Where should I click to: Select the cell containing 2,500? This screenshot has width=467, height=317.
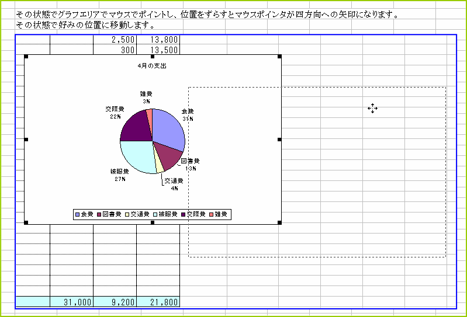tap(115, 40)
